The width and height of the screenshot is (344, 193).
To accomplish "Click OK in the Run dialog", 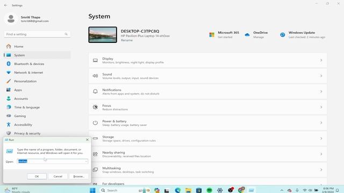I will pyautogui.click(x=37, y=176).
